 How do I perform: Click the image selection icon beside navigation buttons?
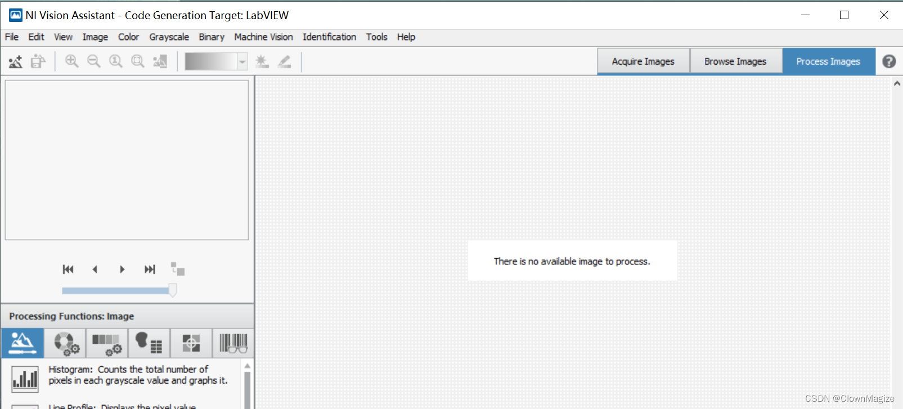[x=178, y=269]
